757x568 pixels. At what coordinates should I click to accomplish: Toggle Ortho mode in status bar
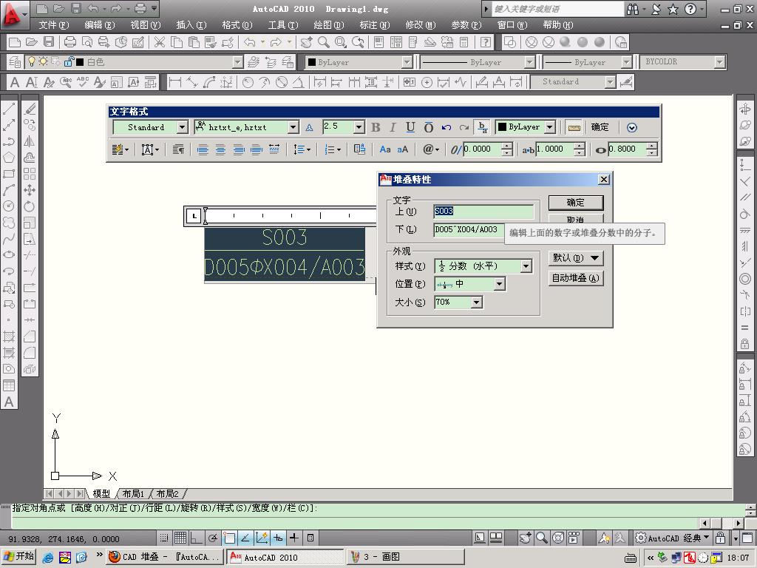(x=196, y=538)
